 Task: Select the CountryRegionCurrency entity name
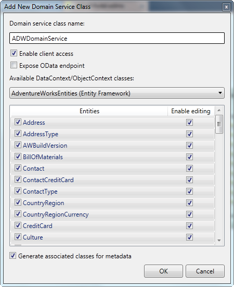click(56, 214)
